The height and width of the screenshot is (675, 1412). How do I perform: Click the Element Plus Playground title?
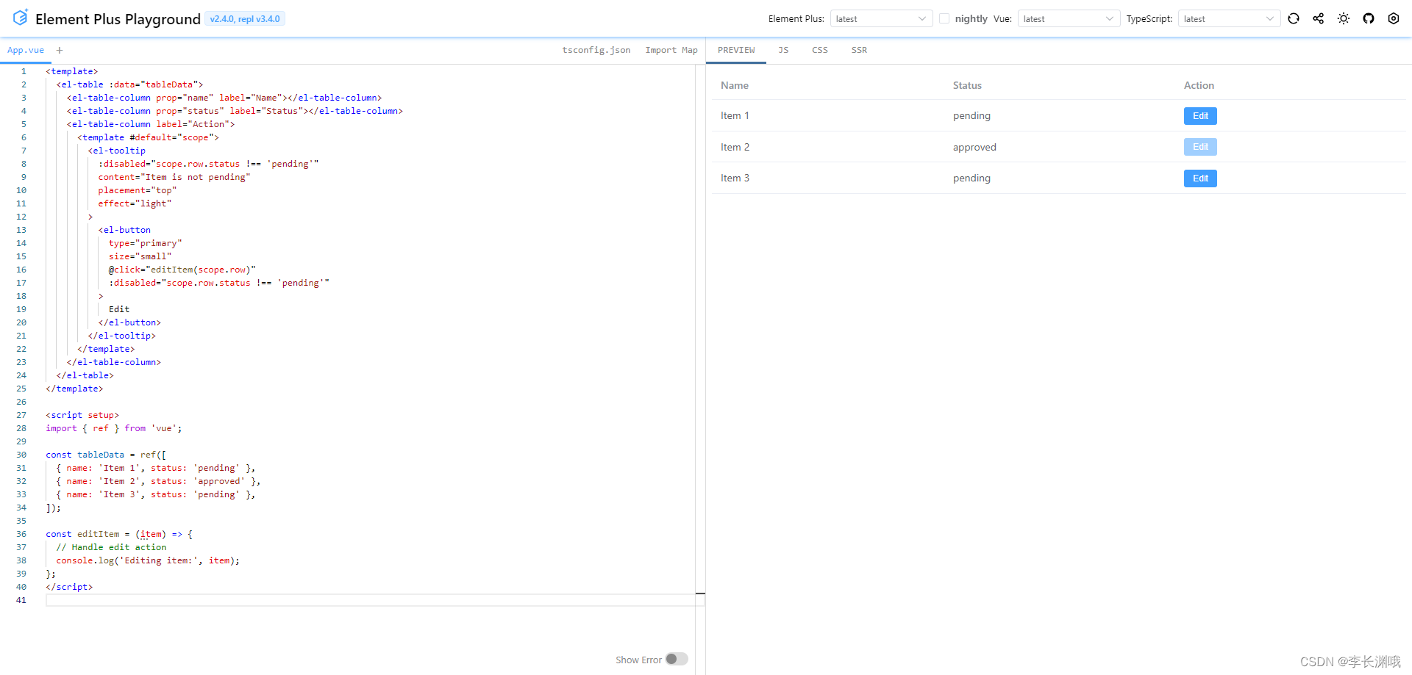click(118, 19)
